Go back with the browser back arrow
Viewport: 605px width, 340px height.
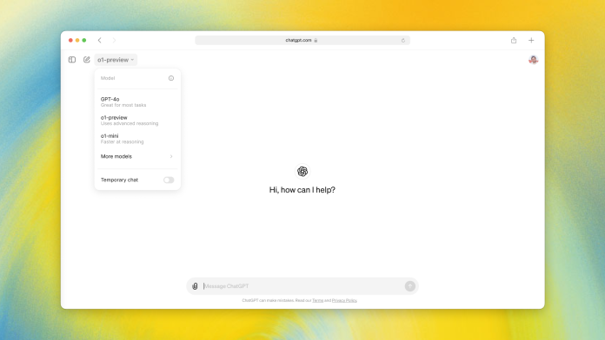100,40
